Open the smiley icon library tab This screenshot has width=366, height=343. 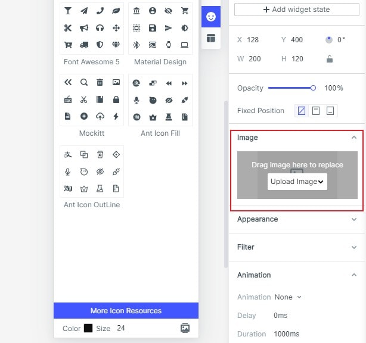pyautogui.click(x=211, y=17)
